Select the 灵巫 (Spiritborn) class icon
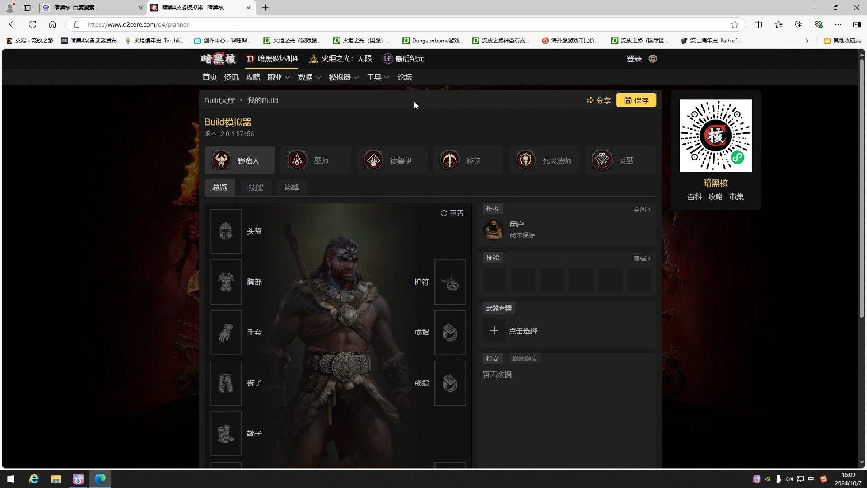The image size is (867, 488). [601, 160]
